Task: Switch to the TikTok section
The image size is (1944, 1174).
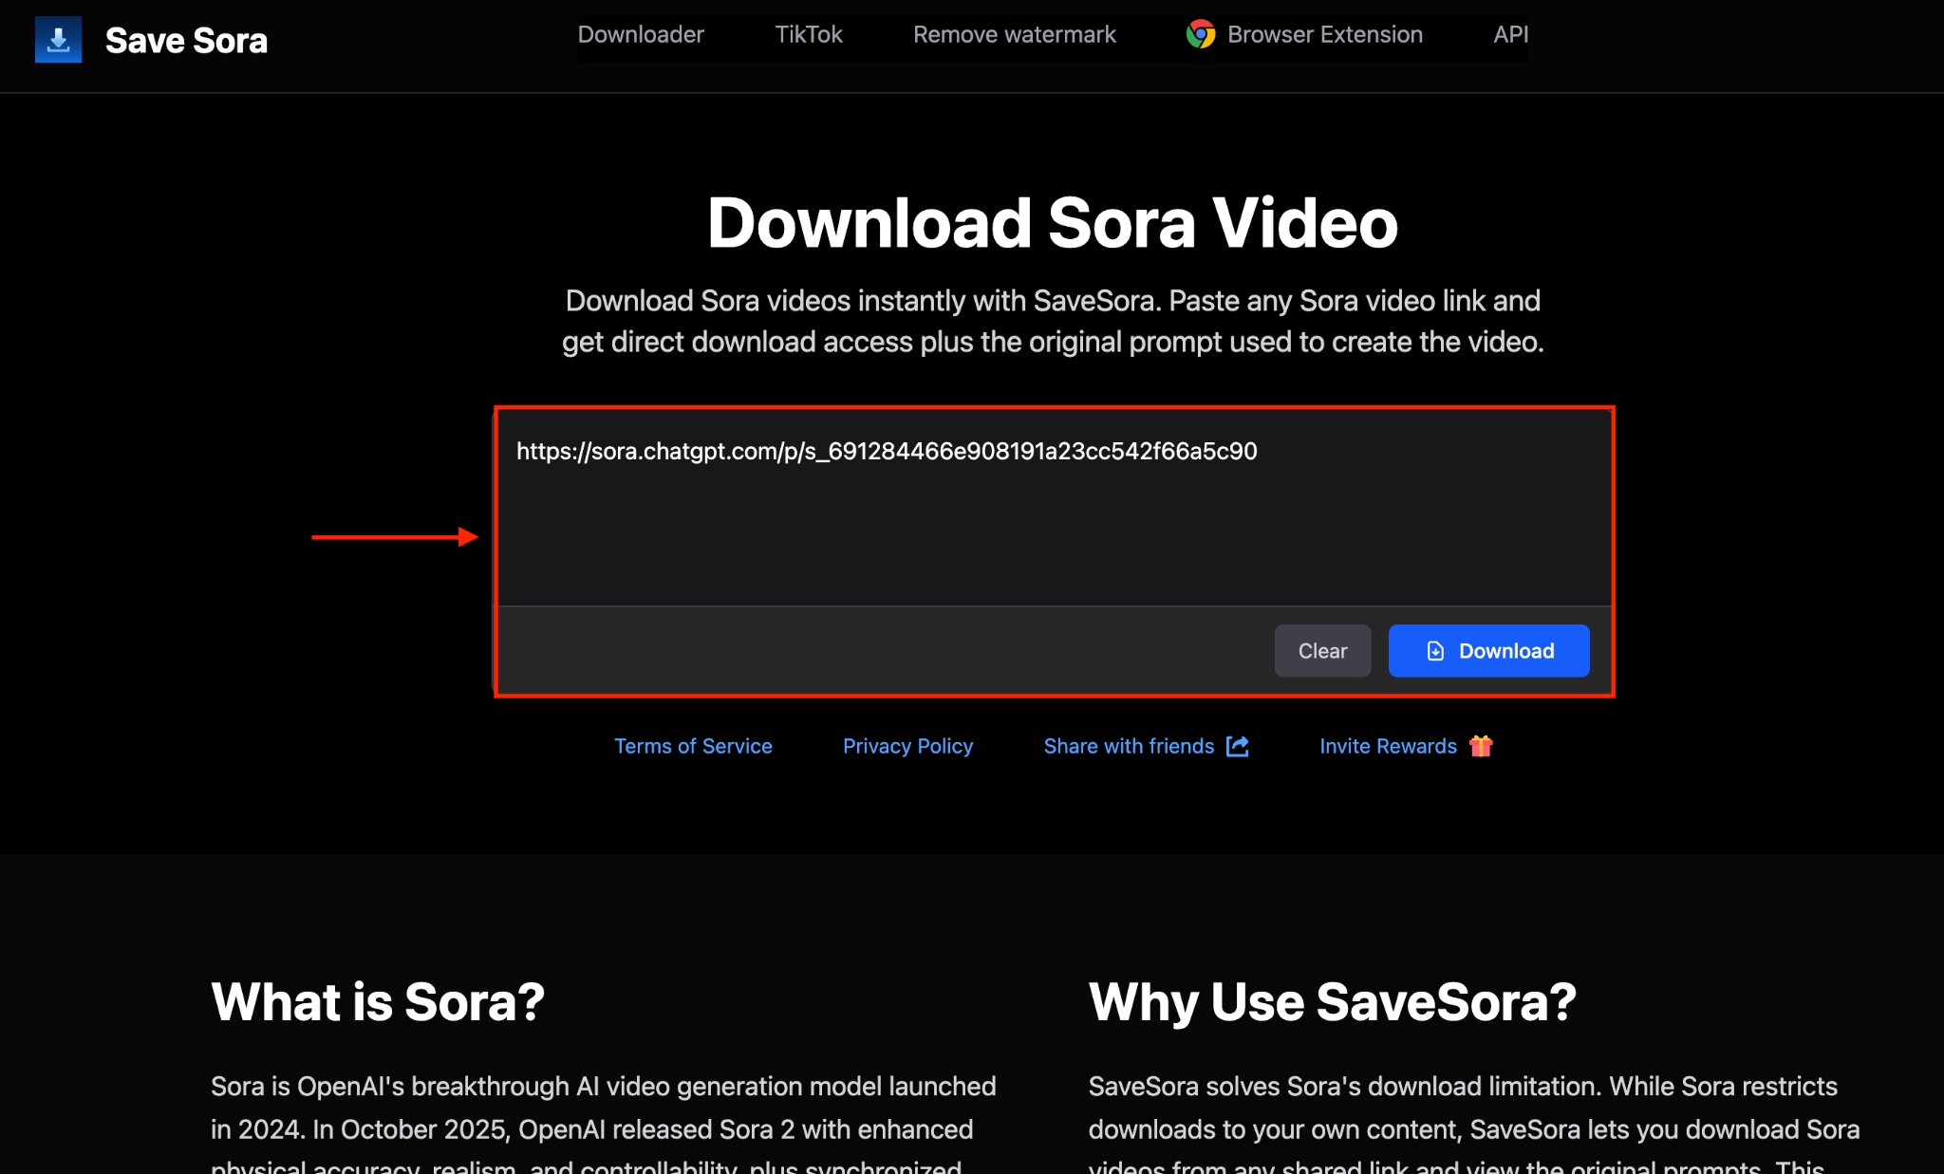Action: 808,34
